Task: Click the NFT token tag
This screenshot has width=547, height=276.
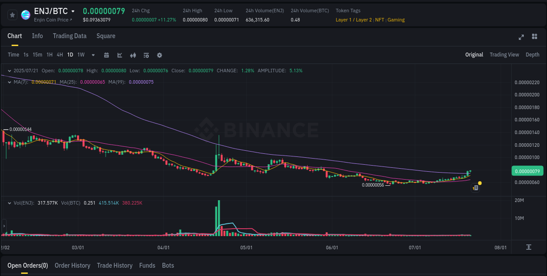Action: (379, 20)
